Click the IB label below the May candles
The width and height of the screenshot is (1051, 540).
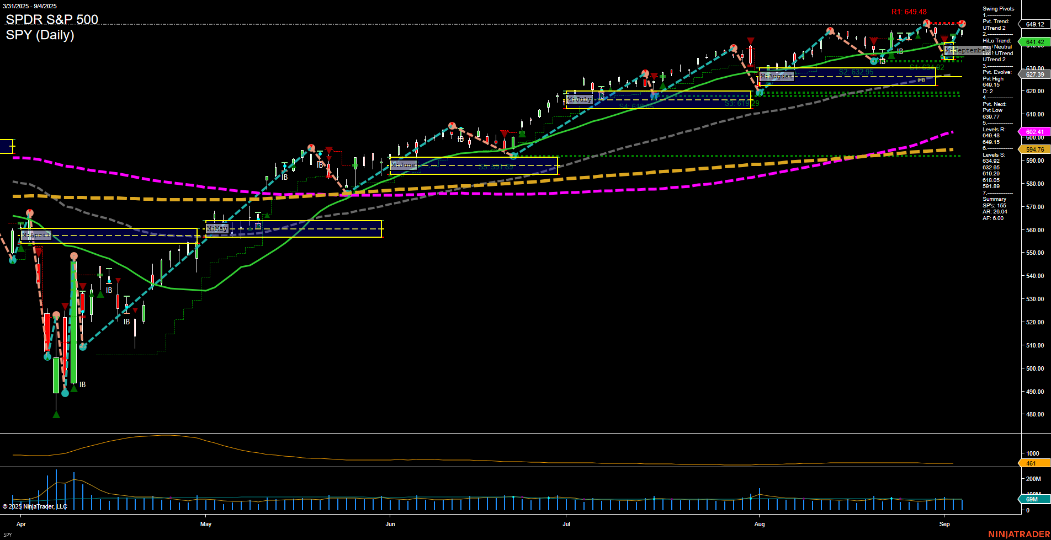pos(258,227)
